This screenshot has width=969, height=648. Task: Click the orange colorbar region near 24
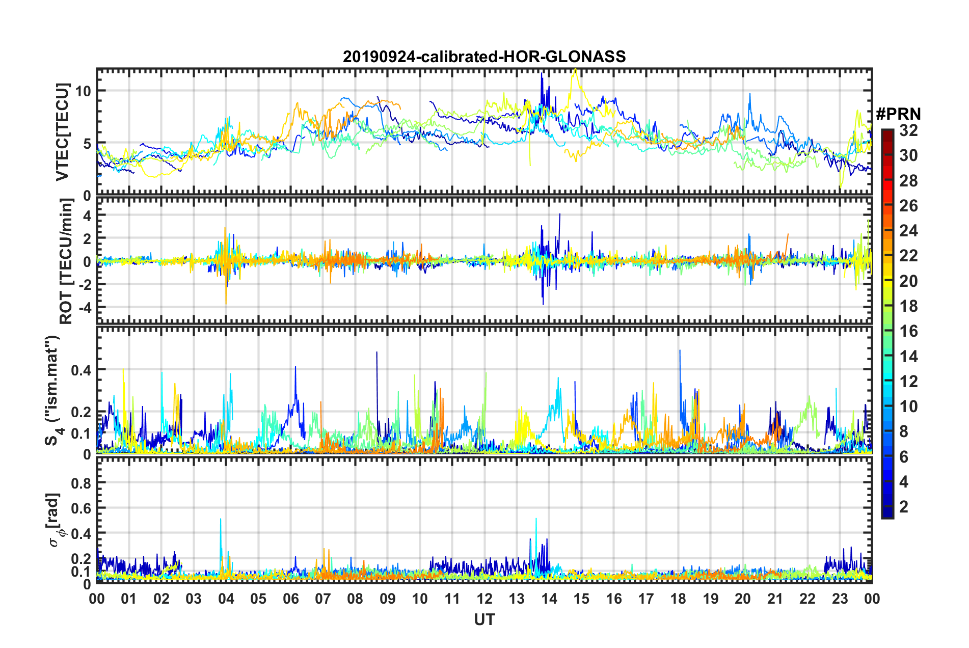887,231
